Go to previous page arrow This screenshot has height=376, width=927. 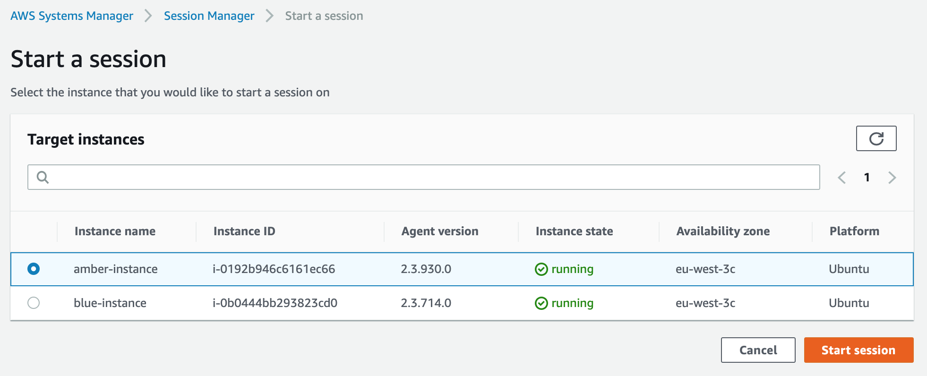click(x=841, y=178)
